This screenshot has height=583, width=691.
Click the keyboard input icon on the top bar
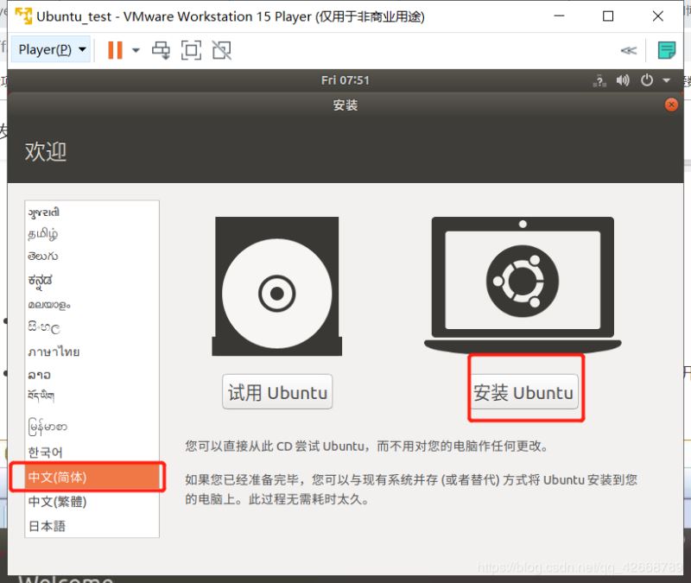[x=600, y=79]
